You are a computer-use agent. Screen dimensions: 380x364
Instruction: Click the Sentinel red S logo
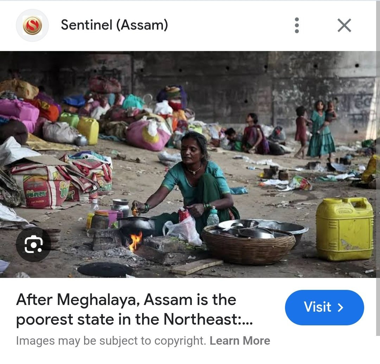(x=32, y=25)
